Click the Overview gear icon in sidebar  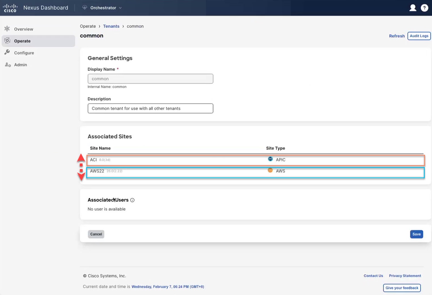[7, 28]
